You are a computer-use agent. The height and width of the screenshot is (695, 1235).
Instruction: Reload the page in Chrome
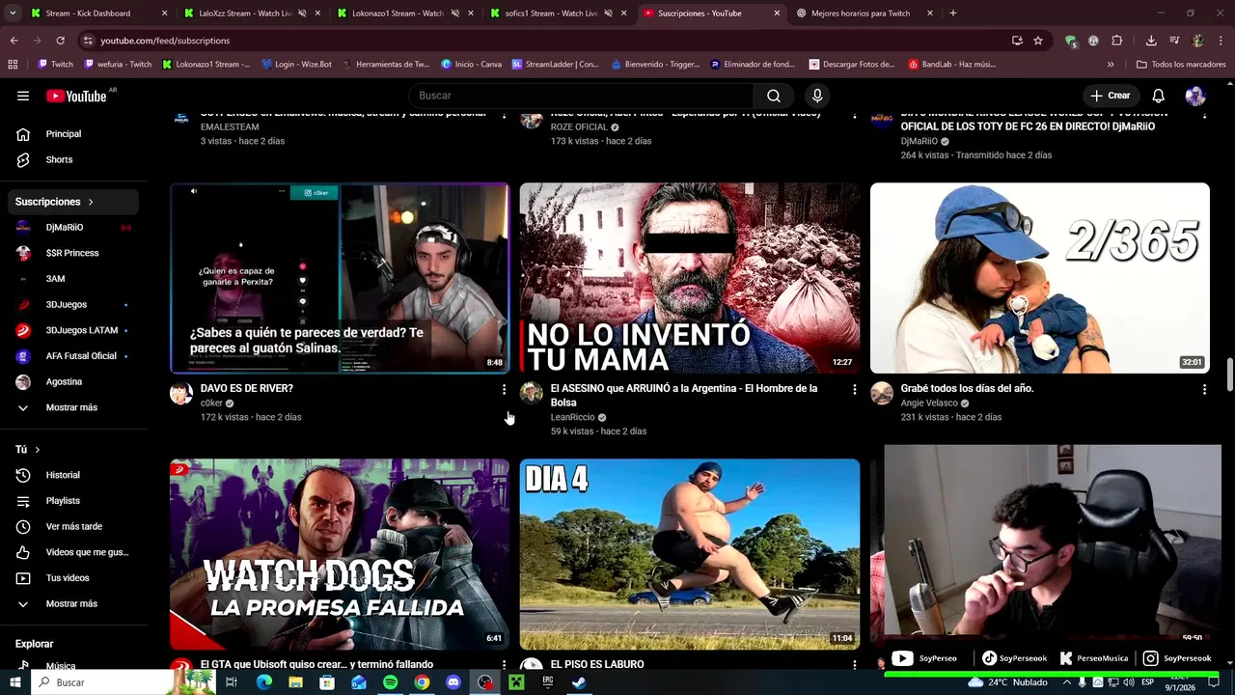click(60, 41)
